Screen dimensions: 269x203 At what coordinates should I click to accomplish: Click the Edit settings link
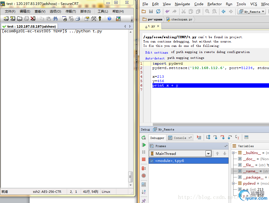(157, 52)
